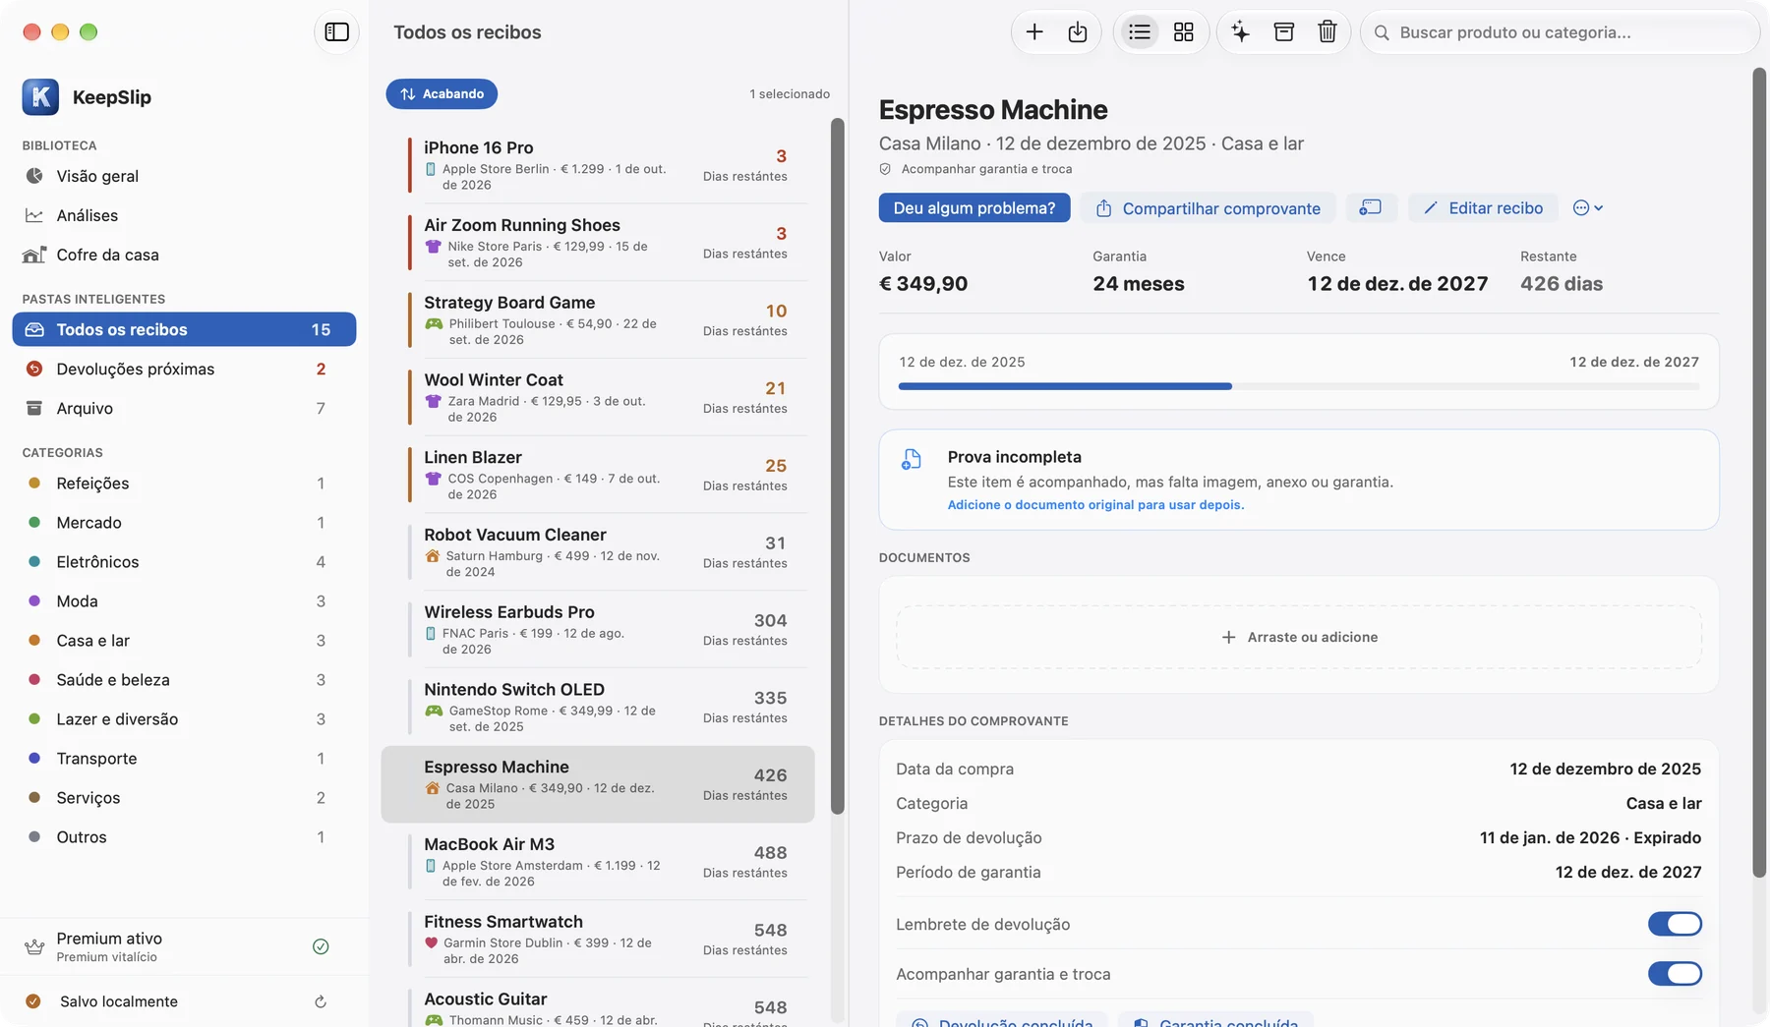Toggle Lembrete de devolução switch
The image size is (1770, 1027).
click(1675, 924)
